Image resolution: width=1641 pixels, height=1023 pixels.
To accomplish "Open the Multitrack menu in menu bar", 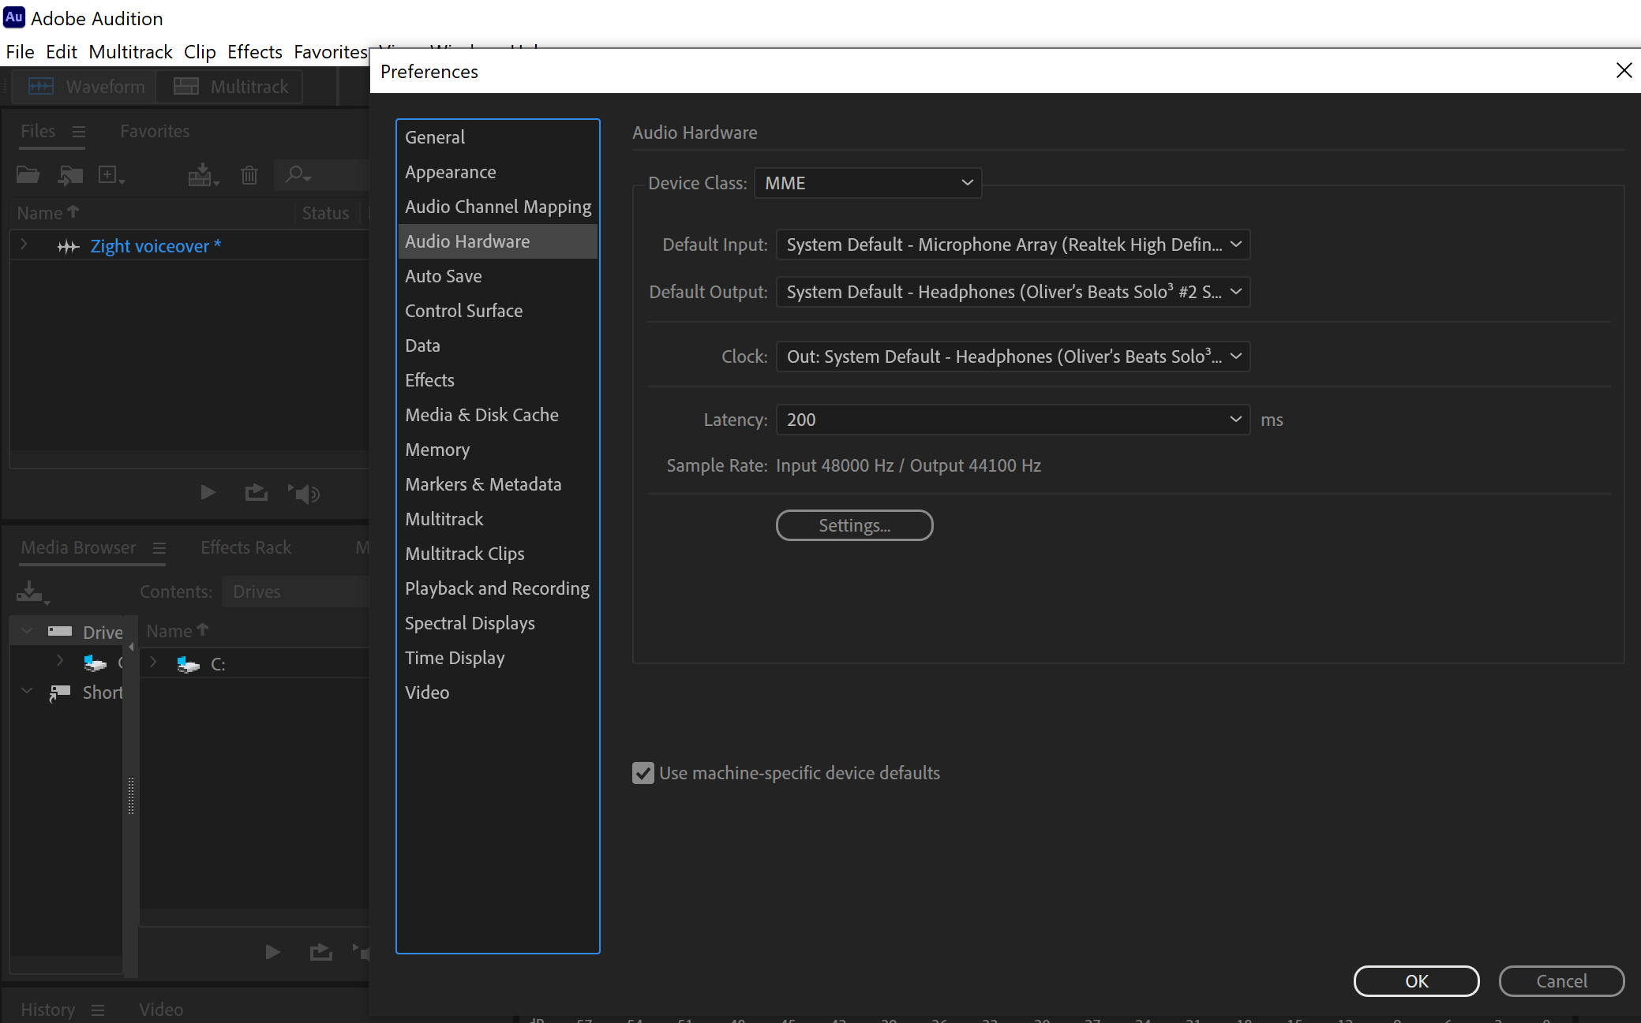I will (130, 52).
